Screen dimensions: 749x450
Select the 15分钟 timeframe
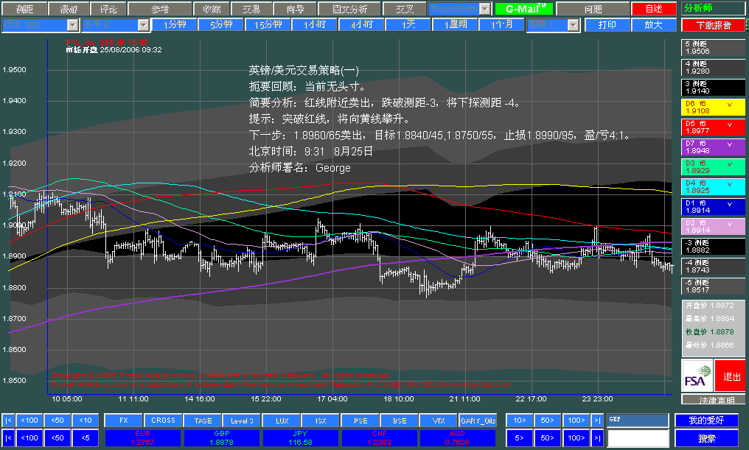tap(268, 24)
